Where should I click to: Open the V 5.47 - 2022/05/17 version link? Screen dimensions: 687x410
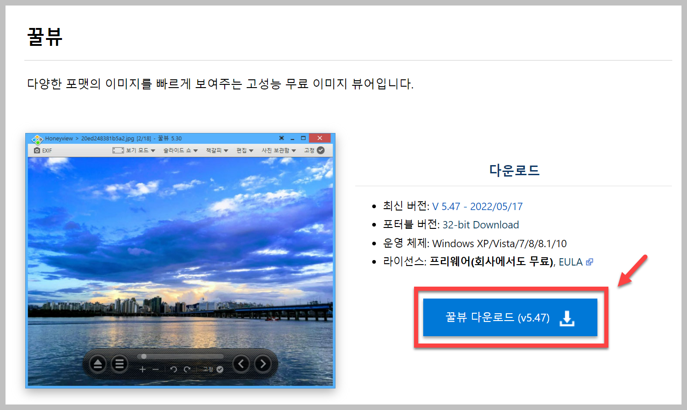tap(477, 206)
